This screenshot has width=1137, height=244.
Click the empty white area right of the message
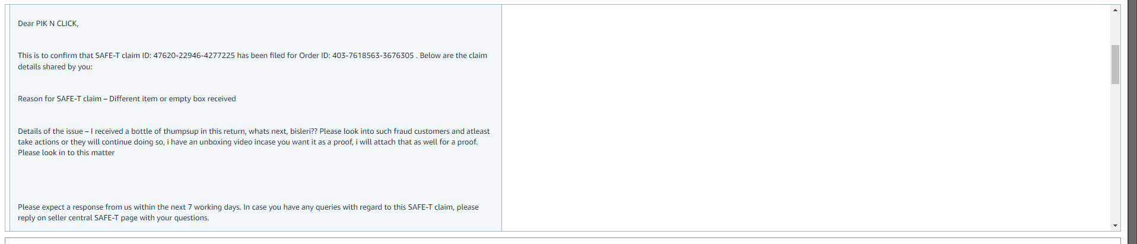click(x=806, y=118)
